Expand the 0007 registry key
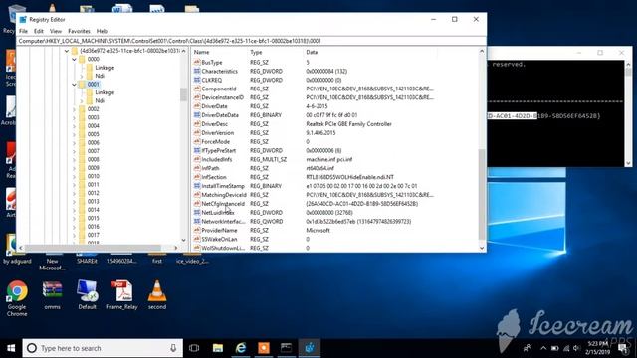 (74, 151)
